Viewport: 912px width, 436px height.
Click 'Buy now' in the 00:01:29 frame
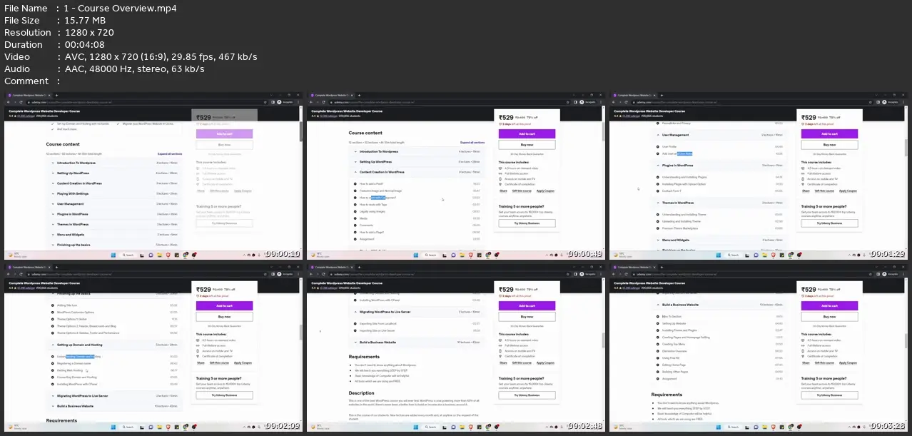[829, 144]
